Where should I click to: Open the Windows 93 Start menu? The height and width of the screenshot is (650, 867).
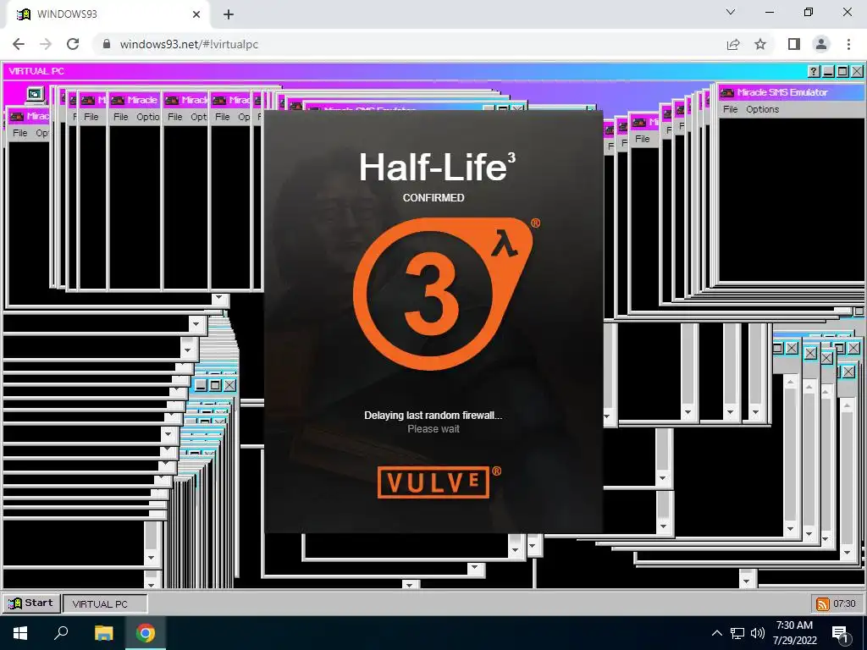[31, 603]
